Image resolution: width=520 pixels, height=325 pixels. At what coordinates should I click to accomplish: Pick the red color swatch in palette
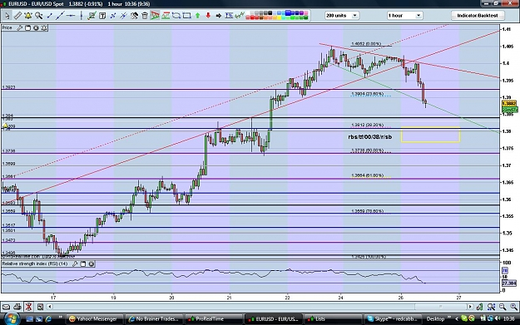click(252, 17)
